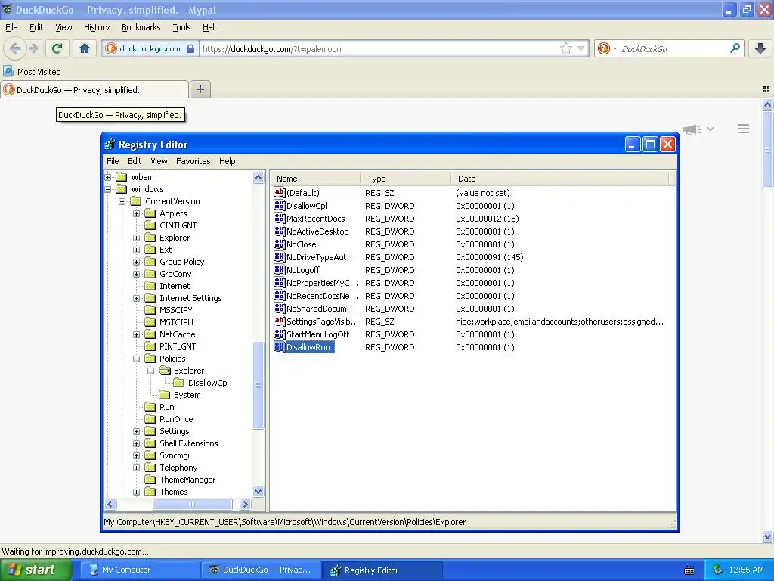Select the DisallowRun value name
Image resolution: width=774 pixels, height=581 pixels.
coord(308,346)
